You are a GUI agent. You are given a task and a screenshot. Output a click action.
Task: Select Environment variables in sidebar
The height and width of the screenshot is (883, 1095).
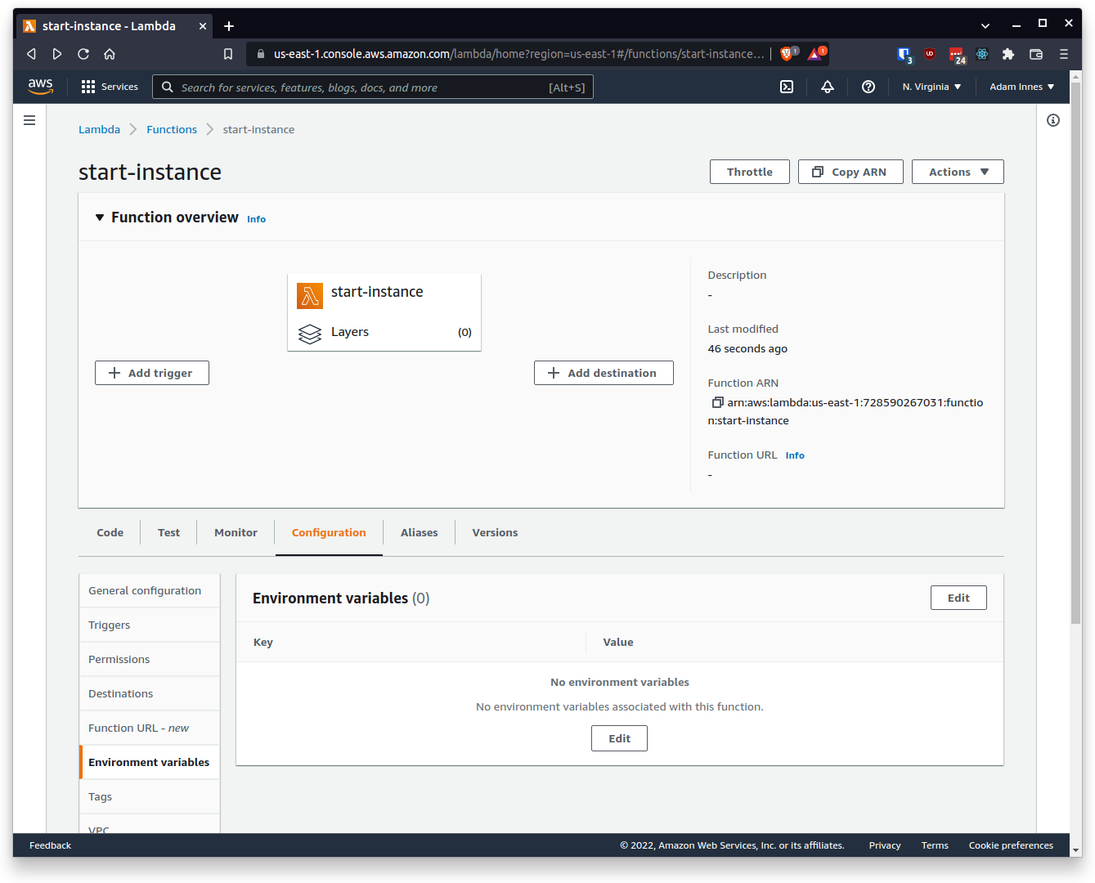tap(150, 762)
